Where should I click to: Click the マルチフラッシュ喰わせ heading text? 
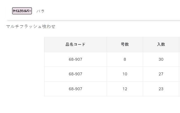[x=30, y=26]
